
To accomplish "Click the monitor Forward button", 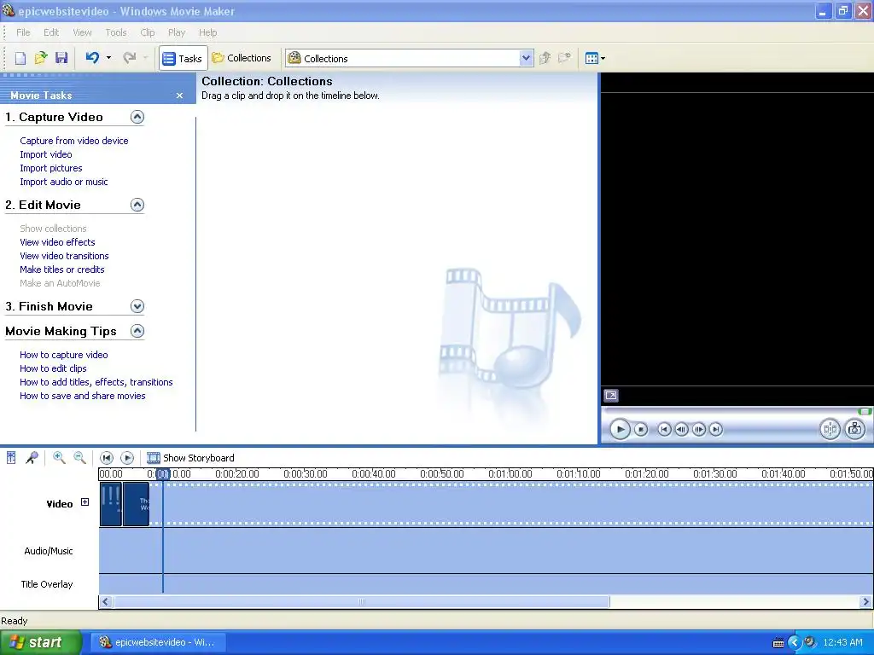I will coord(716,430).
